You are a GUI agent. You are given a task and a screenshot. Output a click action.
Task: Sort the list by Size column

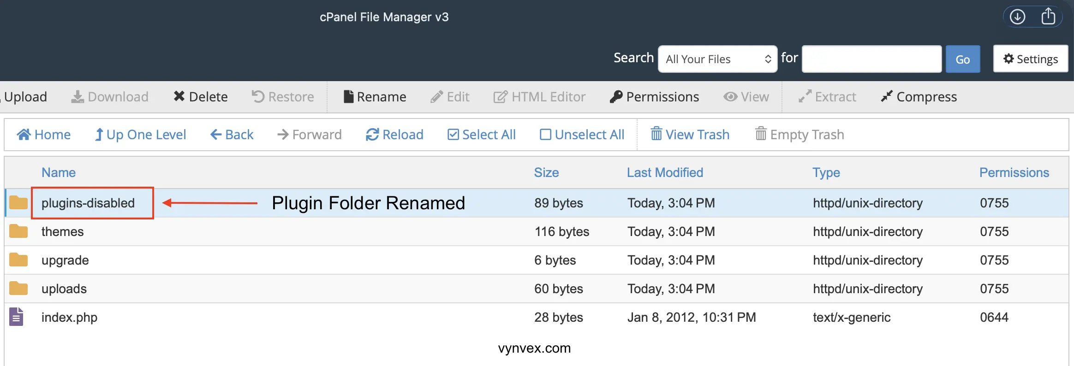tap(547, 172)
